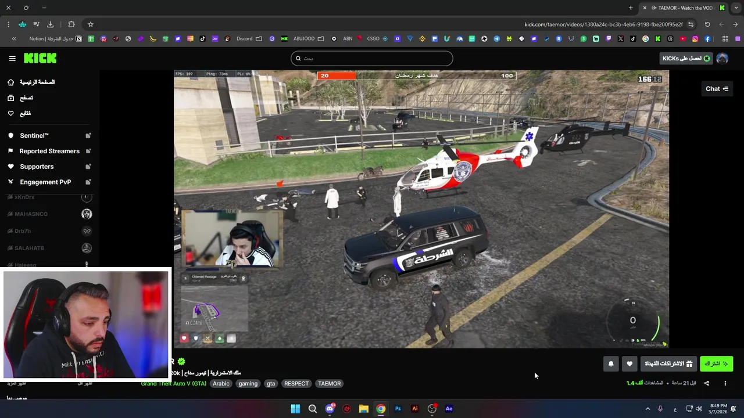
Task: Open xKnDrx channel in sidebar
Action: click(49, 197)
